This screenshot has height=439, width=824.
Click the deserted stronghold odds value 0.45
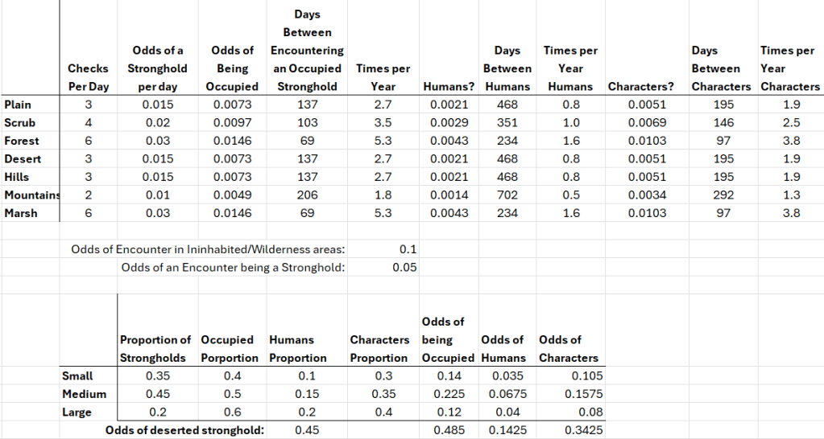click(x=307, y=430)
